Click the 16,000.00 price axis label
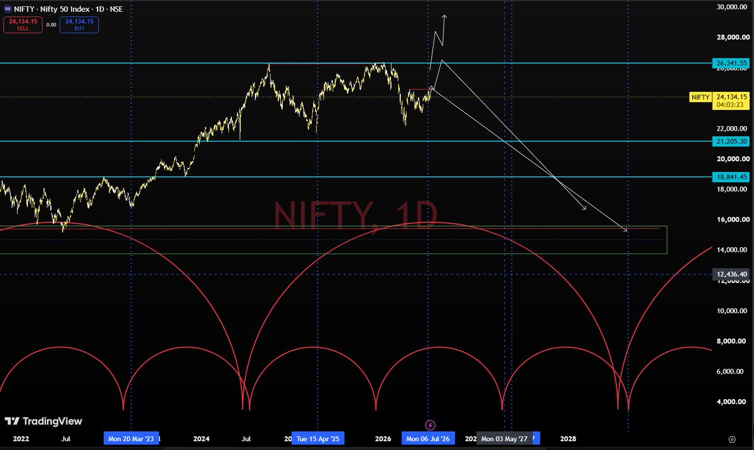 pos(731,220)
